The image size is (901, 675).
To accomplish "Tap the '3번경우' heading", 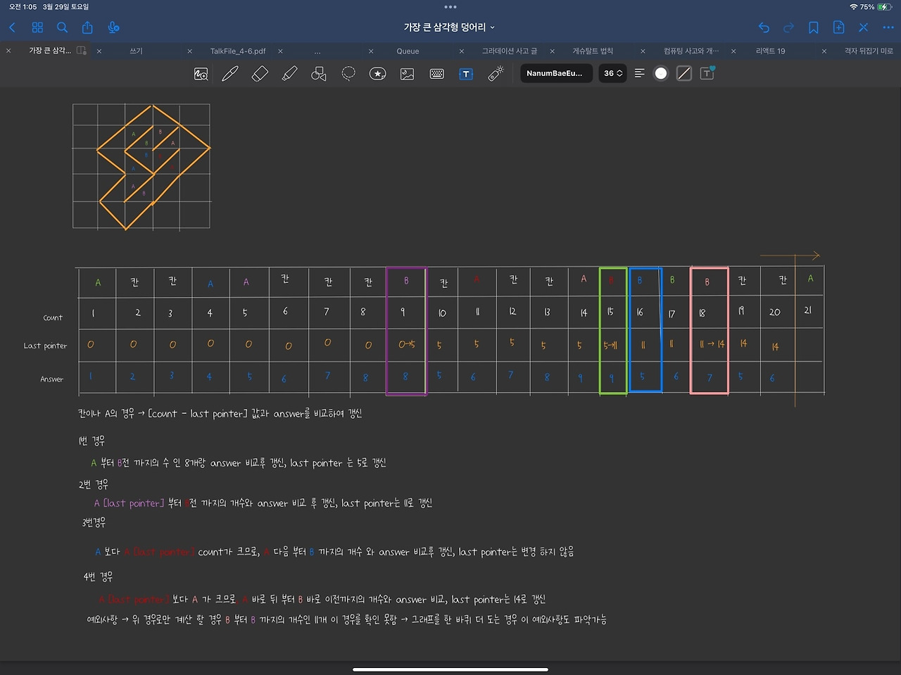I will [x=94, y=522].
